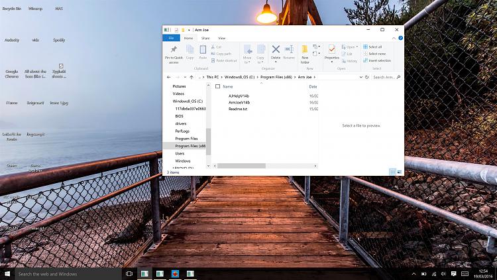
Task: Click the Cut scissors command
Action: pyautogui.click(x=216, y=47)
